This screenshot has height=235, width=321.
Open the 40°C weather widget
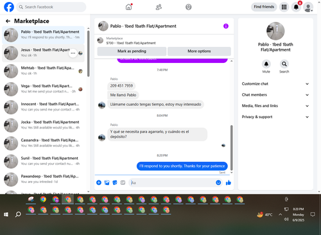click(265, 214)
